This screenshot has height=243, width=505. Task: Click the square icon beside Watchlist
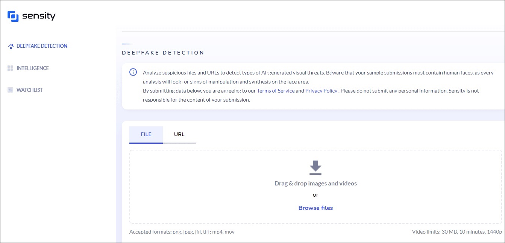10,90
